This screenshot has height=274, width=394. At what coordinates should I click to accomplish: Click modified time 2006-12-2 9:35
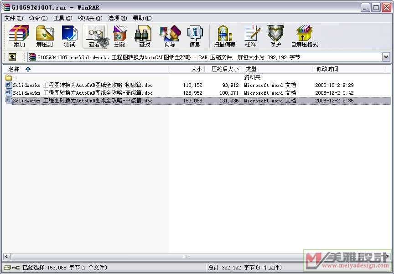pos(334,101)
